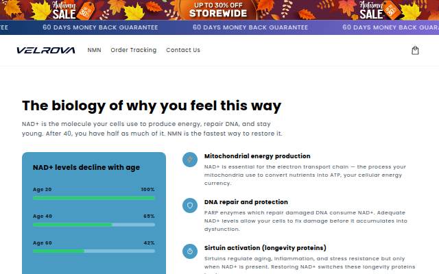The image size is (439, 274).
Task: Click the Up to 30% Off Storewide banner
Action: [218, 10]
